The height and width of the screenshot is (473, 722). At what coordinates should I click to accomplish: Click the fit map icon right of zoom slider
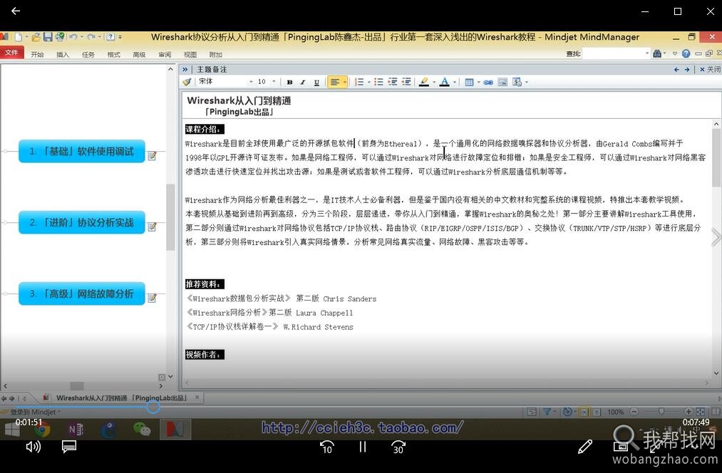[x=701, y=412]
